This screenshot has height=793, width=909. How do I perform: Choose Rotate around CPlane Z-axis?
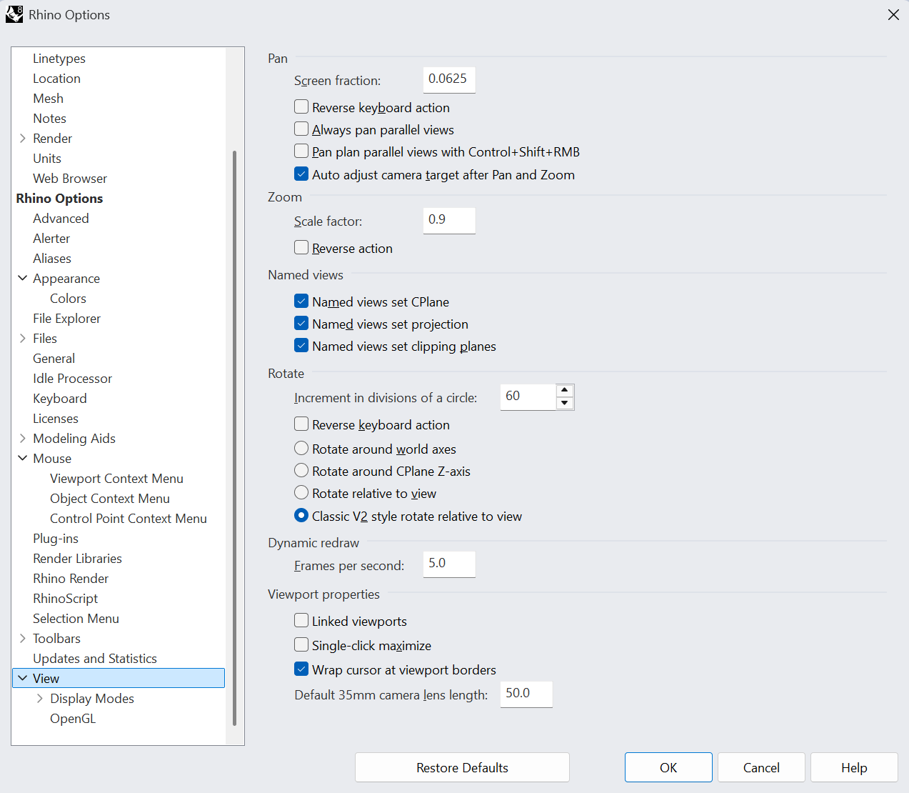[301, 471]
